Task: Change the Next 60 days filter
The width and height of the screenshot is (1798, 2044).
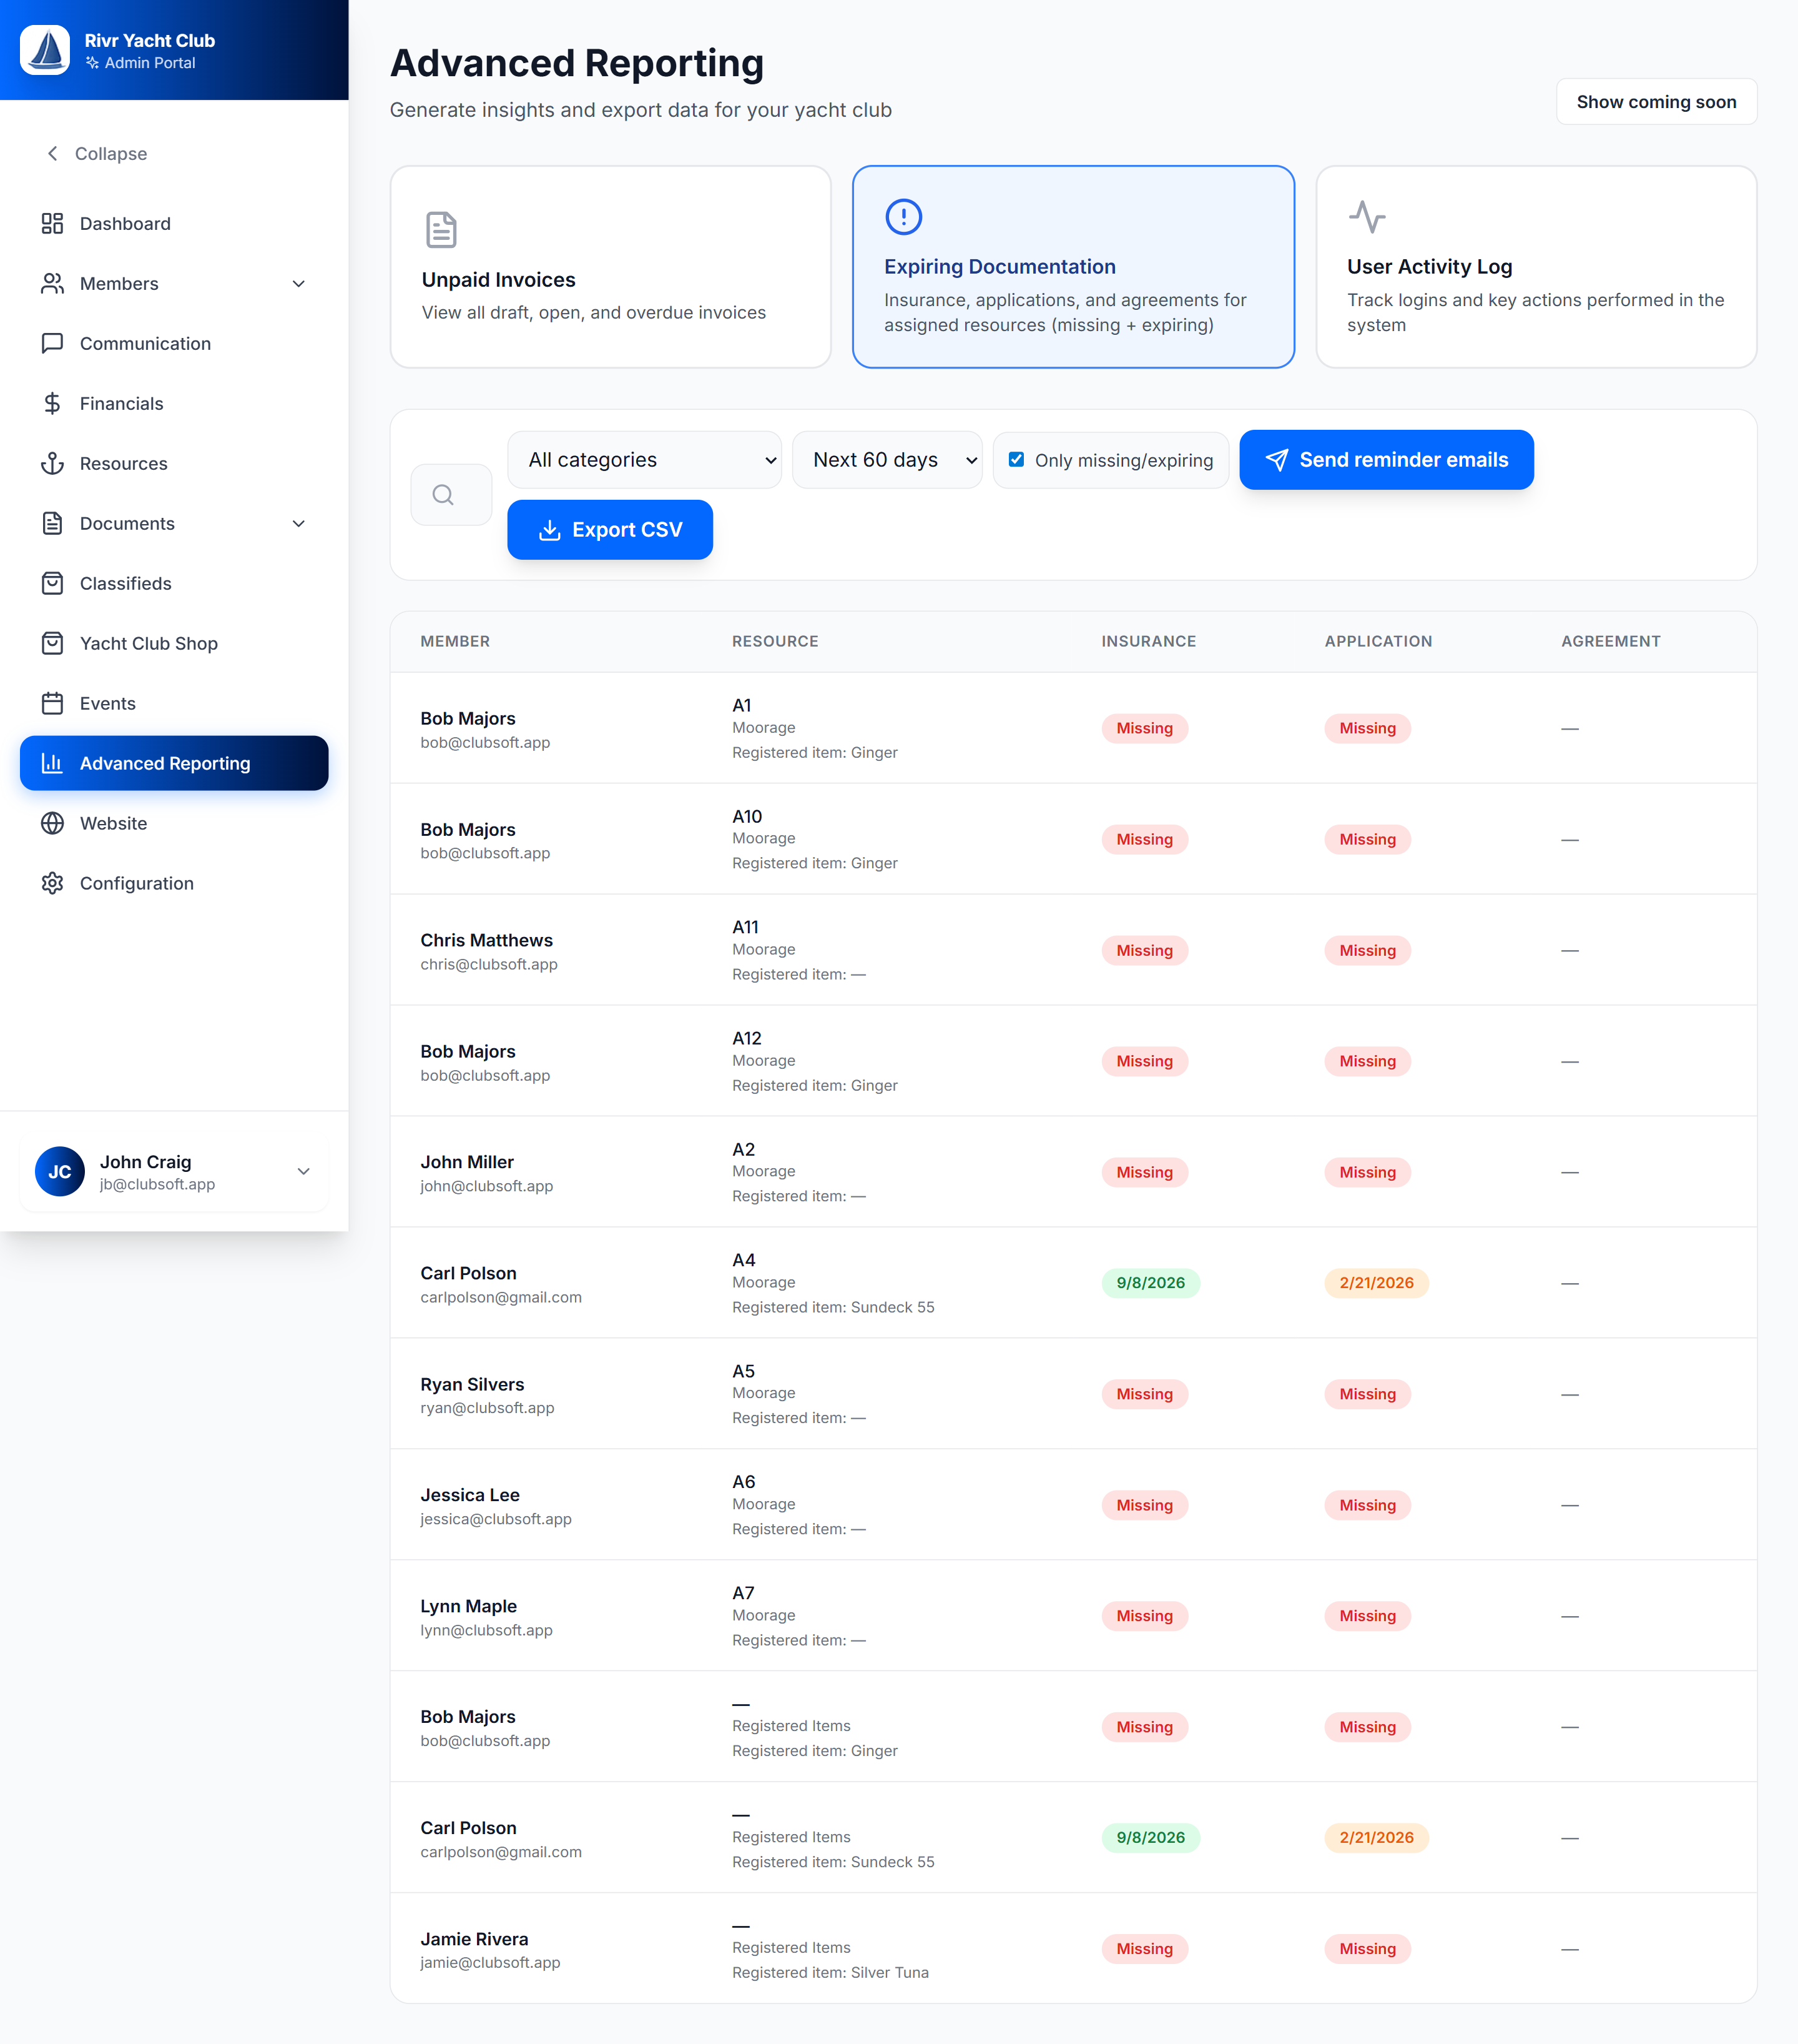Action: 887,459
